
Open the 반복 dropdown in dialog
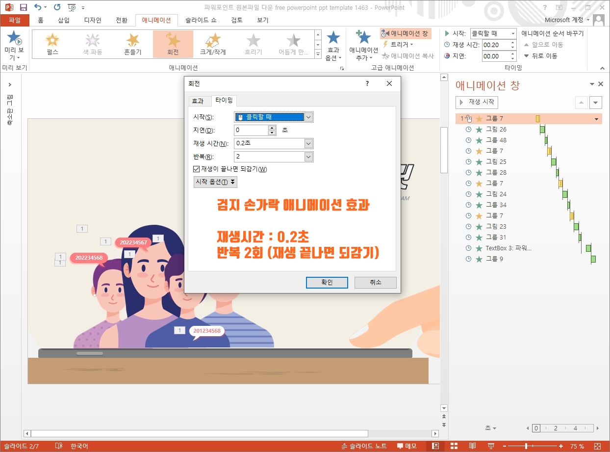click(x=308, y=157)
